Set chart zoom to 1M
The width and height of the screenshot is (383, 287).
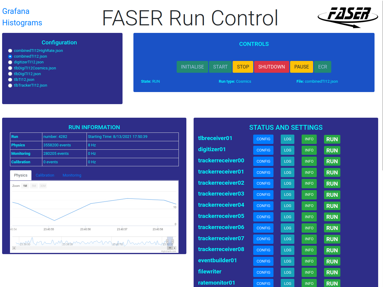[x=25, y=186]
